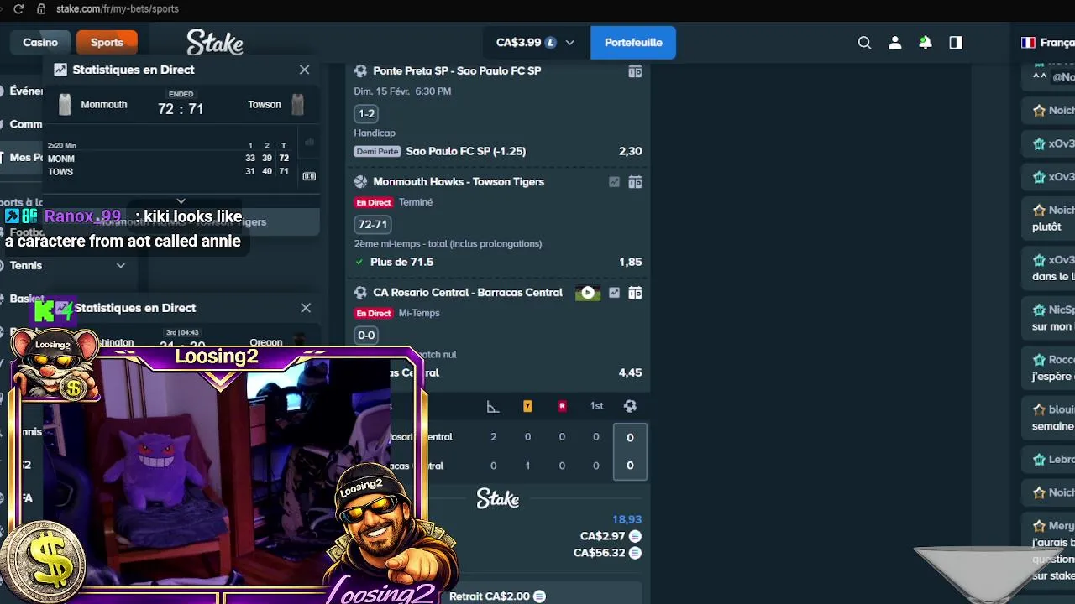Open CA Rosario Central - Barracas Central match

point(468,292)
